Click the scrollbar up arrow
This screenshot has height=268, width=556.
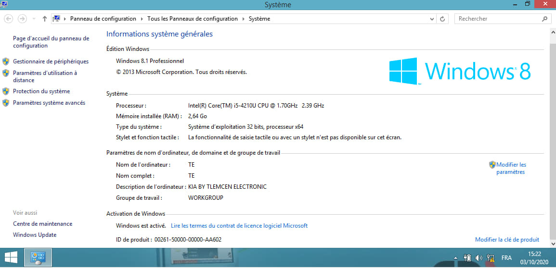pyautogui.click(x=553, y=32)
